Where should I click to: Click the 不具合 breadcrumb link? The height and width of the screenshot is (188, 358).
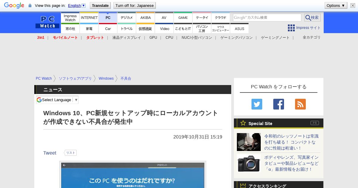tap(126, 78)
